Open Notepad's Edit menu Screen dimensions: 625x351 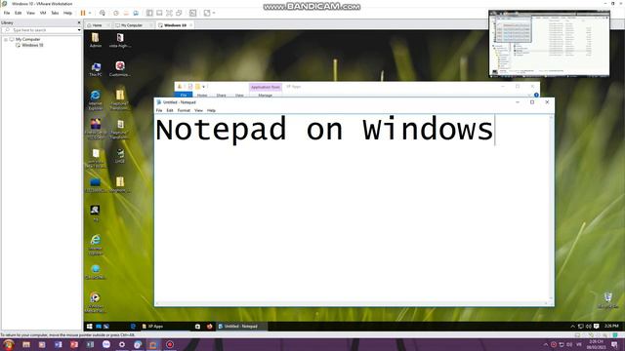(x=170, y=110)
